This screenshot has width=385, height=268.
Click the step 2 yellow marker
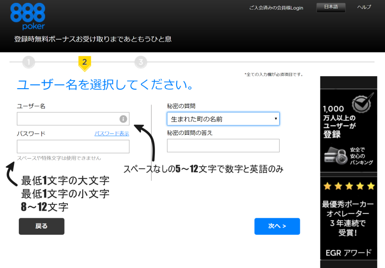(x=84, y=62)
